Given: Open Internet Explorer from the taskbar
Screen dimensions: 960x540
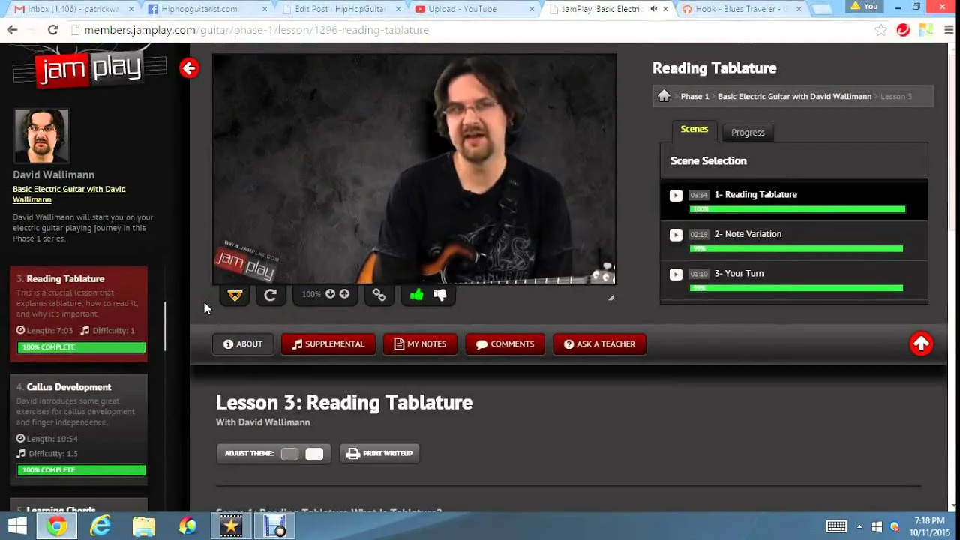Looking at the screenshot, I should pyautogui.click(x=100, y=526).
